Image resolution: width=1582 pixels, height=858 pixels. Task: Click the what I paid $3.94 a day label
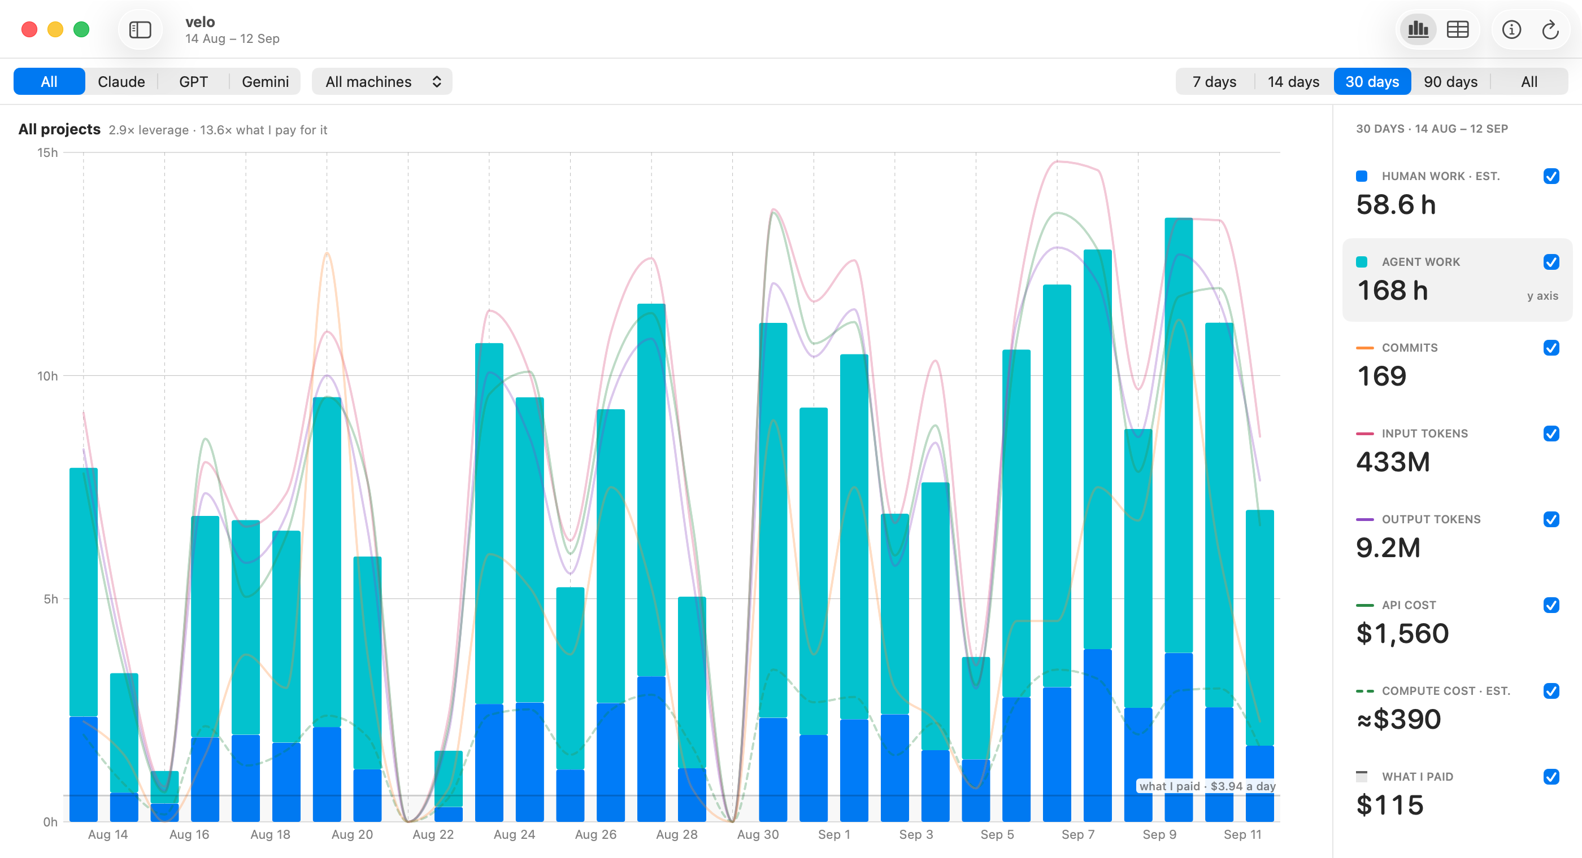pyautogui.click(x=1207, y=786)
